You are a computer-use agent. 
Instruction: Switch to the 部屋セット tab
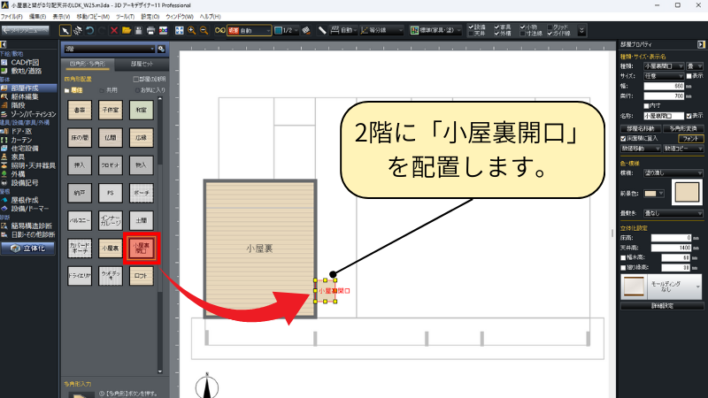(141, 65)
